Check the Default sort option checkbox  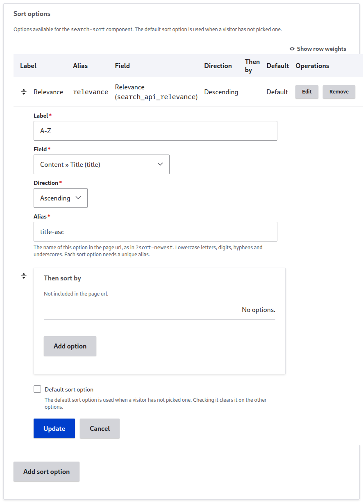tap(37, 389)
